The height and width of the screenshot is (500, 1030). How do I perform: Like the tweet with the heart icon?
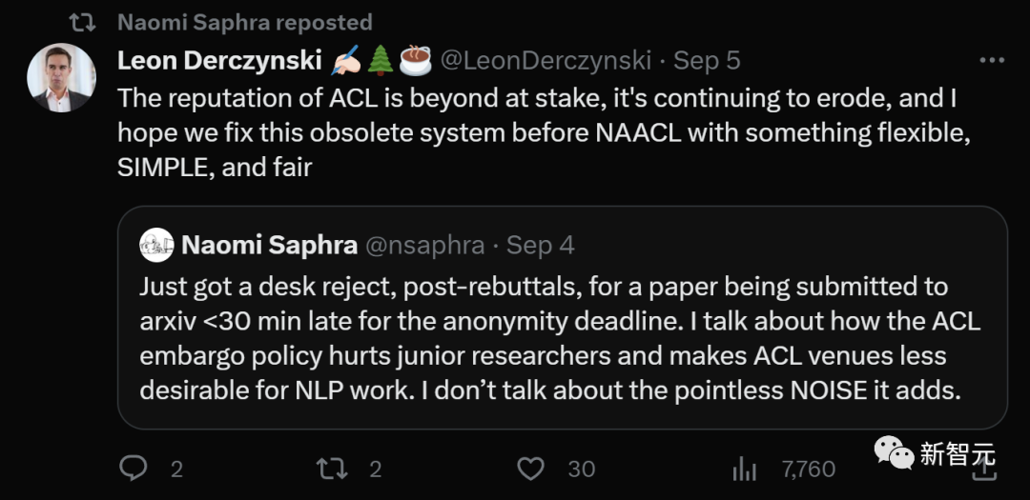point(530,468)
